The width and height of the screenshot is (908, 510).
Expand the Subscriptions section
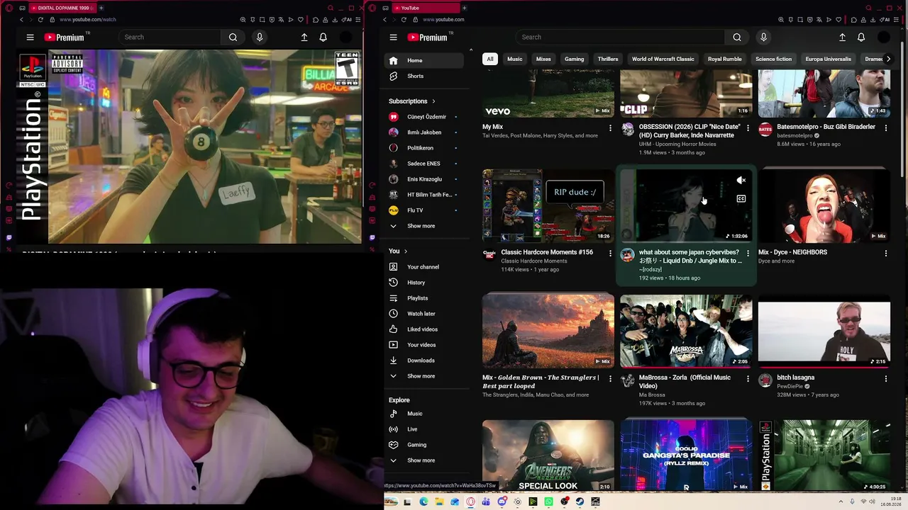pyautogui.click(x=412, y=101)
